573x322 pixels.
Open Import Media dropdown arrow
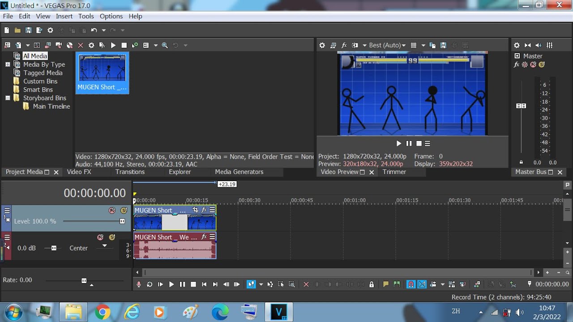[27, 45]
